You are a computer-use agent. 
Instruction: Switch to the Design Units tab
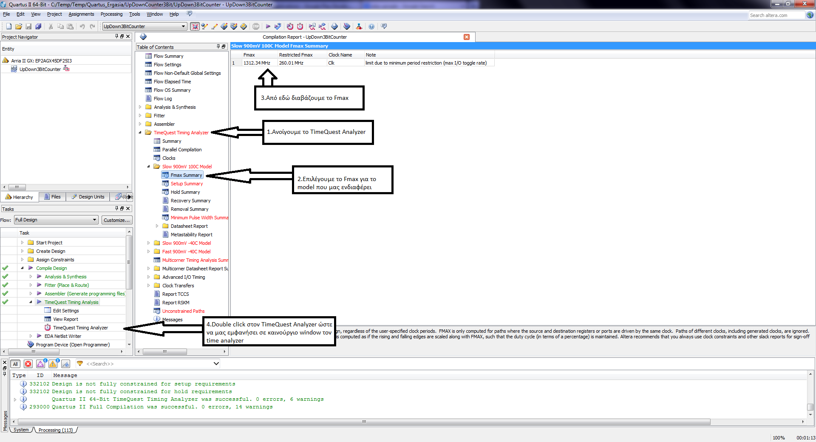click(88, 197)
